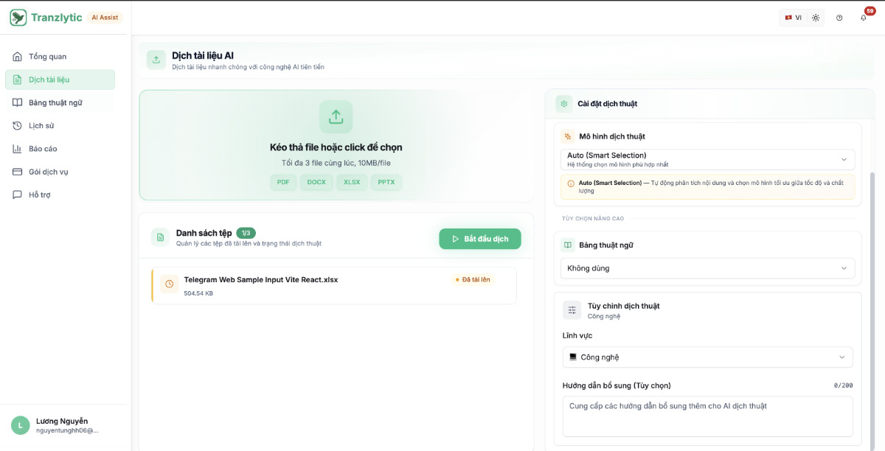Click the Cài đặt dịch thuật settings icon
Screen dimensions: 885x451
pos(564,104)
